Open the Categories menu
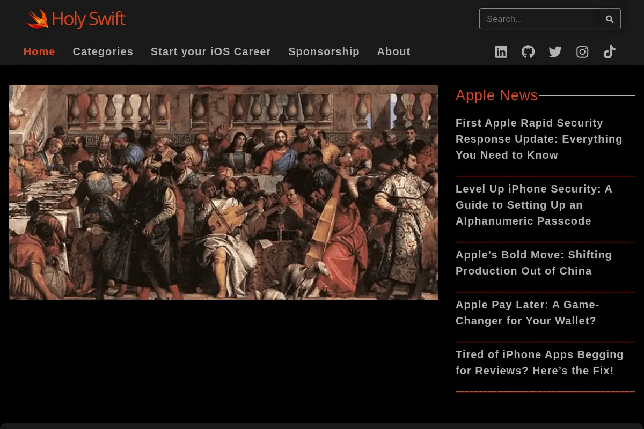This screenshot has height=429, width=644. click(103, 51)
